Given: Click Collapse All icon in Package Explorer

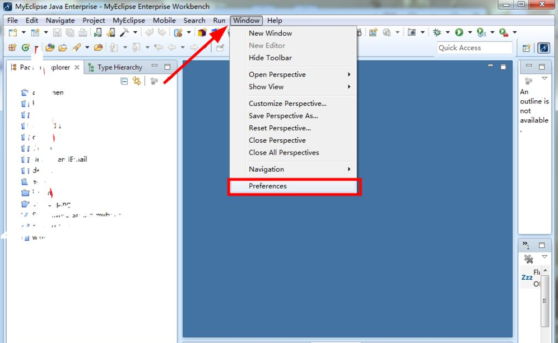Looking at the screenshot, I should pyautogui.click(x=124, y=81).
